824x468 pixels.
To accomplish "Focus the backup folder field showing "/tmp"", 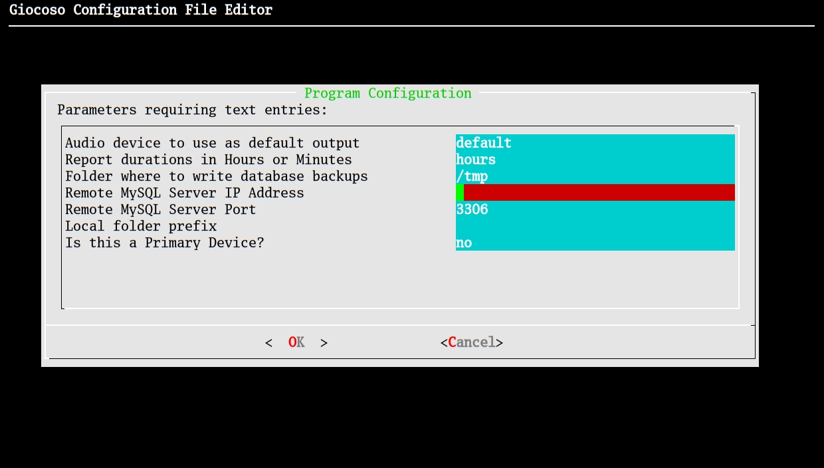I will (x=595, y=176).
